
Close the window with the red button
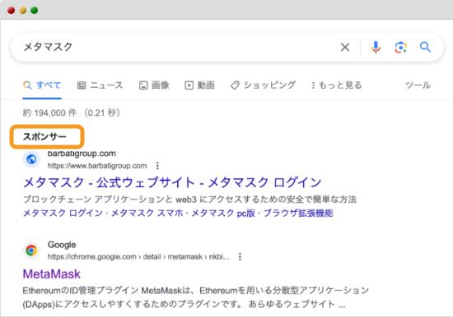(12, 11)
